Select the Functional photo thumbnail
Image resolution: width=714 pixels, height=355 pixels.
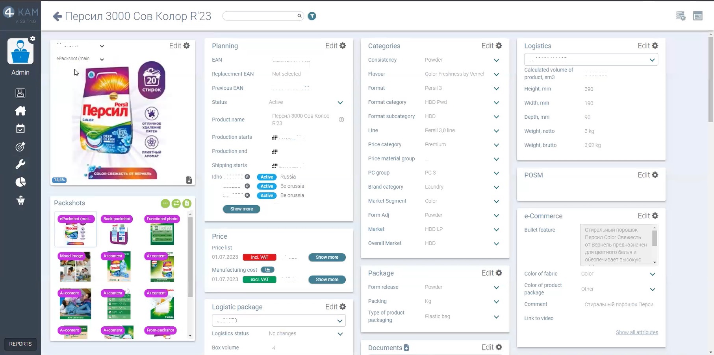coord(162,230)
